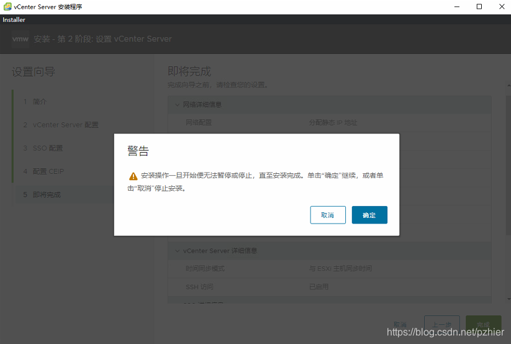
Task: Click the 与 ESXi 主机同步时间 value
Action: point(340,268)
